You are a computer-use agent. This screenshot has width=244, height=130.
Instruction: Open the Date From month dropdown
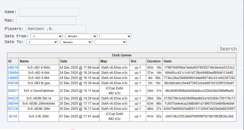81,36
